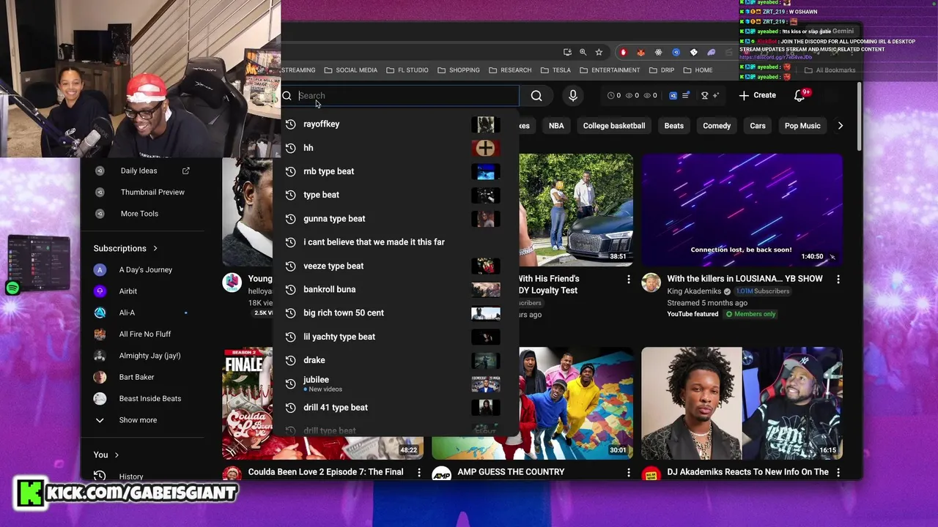Open the red hand extension icon
Image resolution: width=938 pixels, height=527 pixels.
[623, 52]
